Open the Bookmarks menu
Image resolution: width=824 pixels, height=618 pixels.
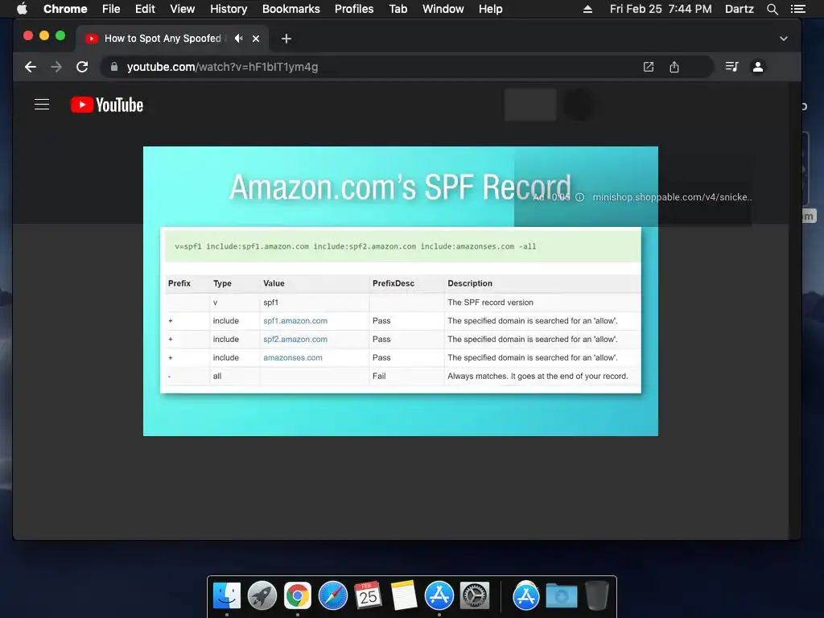(291, 9)
